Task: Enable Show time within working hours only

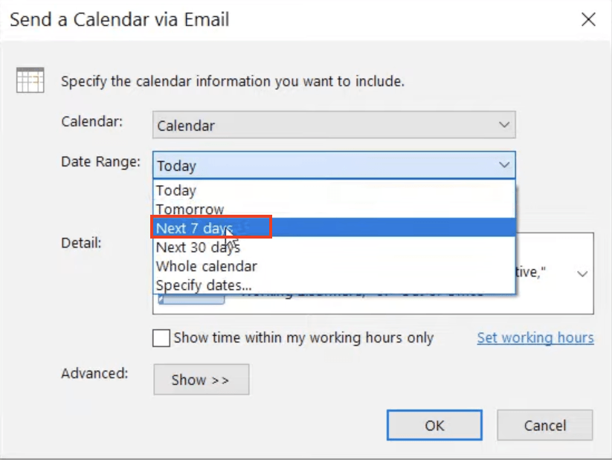Action: click(x=161, y=338)
